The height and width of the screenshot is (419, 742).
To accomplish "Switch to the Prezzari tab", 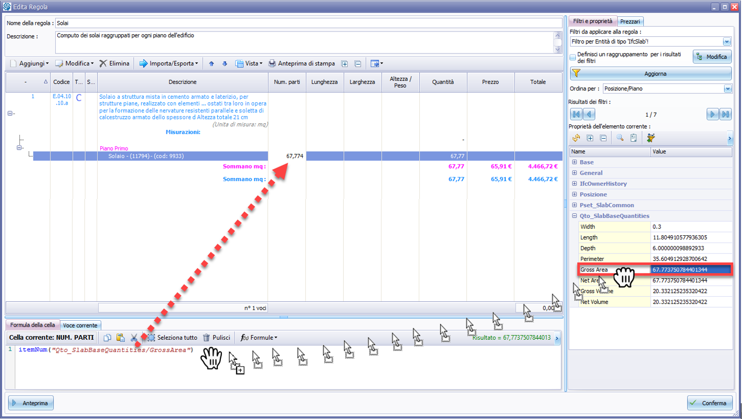I will click(630, 22).
